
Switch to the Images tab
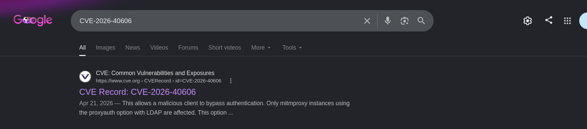106,48
